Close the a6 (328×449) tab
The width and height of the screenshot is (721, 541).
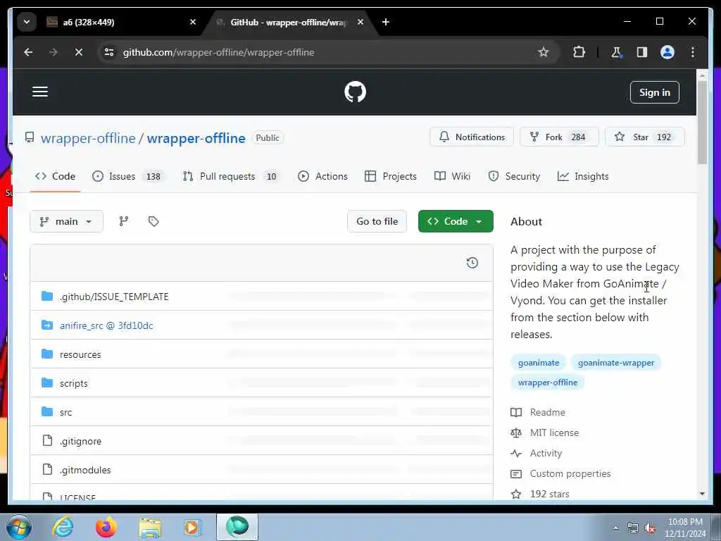tap(193, 22)
